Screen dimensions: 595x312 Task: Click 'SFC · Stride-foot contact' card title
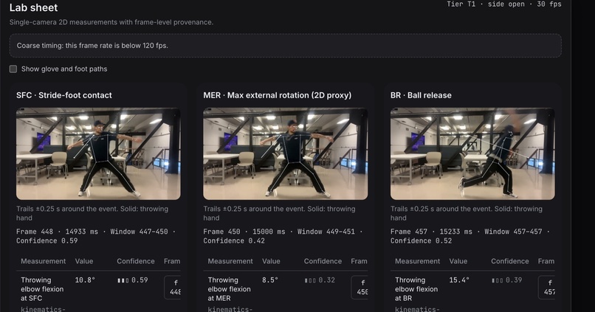[x=64, y=95]
